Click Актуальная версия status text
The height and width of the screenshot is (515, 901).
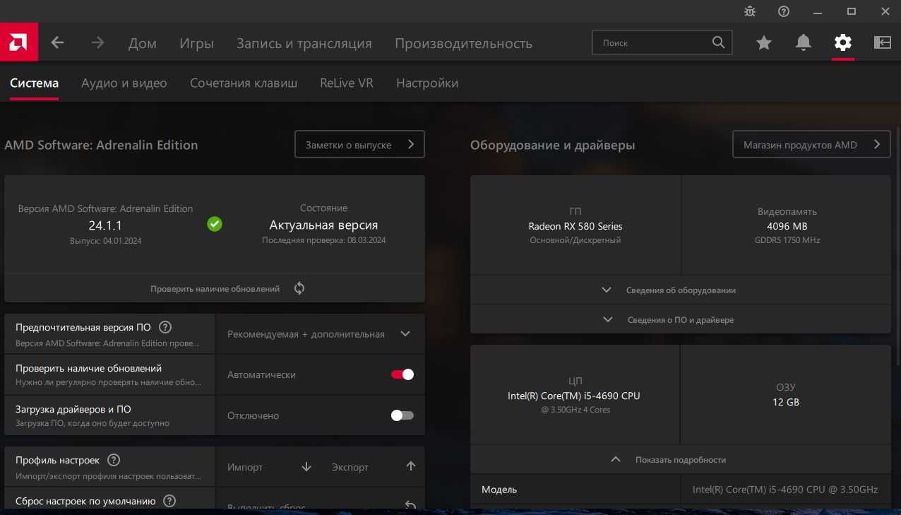click(323, 225)
